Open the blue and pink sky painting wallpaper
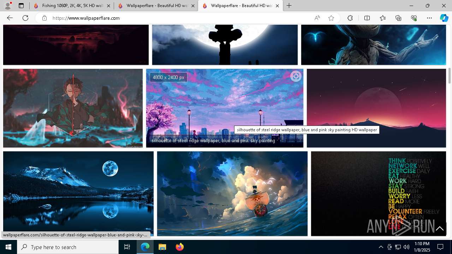This screenshot has height=254, width=452. coord(225,108)
